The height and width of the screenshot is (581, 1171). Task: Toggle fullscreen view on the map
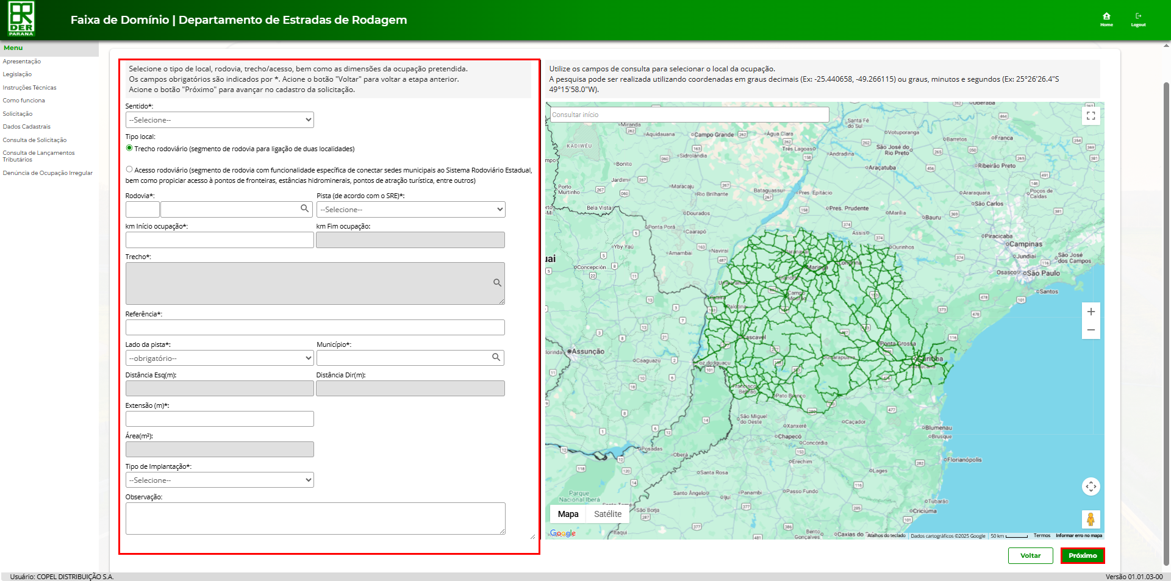pyautogui.click(x=1090, y=116)
